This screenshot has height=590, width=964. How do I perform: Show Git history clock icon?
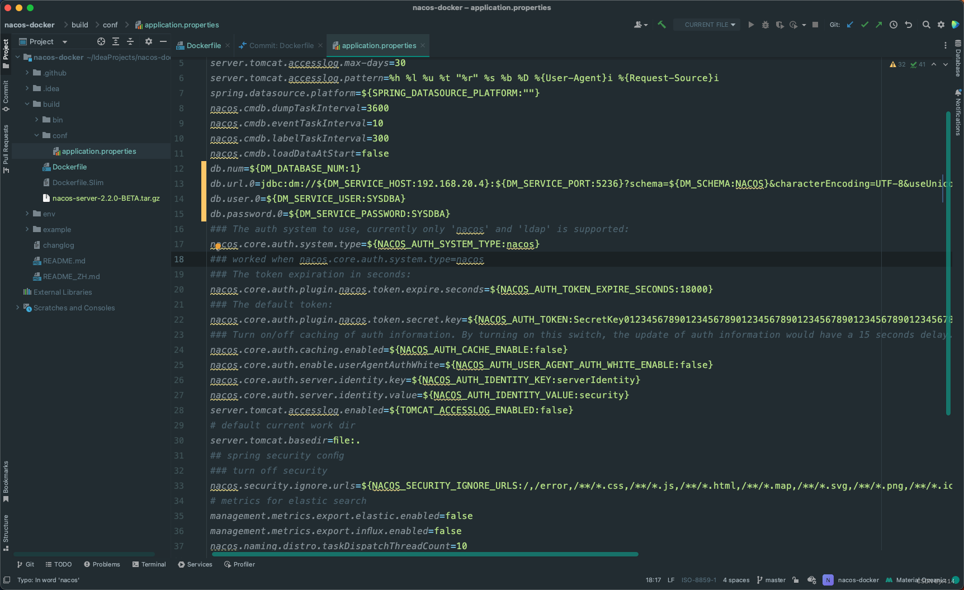[894, 25]
